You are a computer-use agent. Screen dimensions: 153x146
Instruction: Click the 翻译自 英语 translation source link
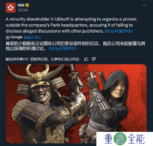pyautogui.click(x=32, y=37)
